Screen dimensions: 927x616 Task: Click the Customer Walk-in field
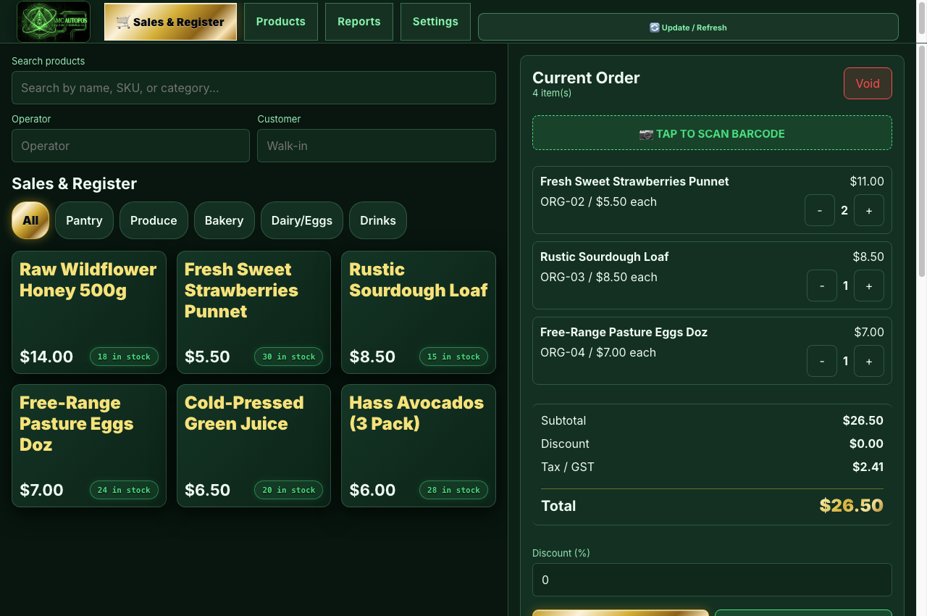(377, 146)
